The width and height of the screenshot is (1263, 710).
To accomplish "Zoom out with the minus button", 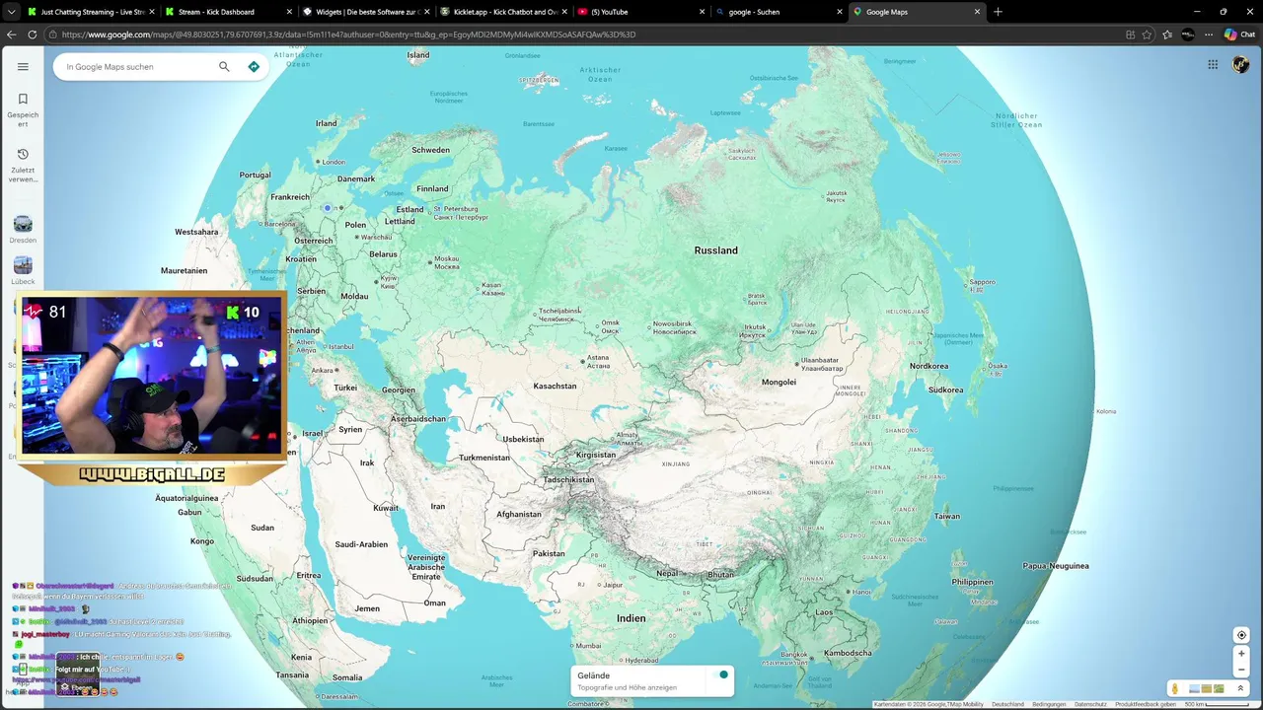I will click(1241, 671).
